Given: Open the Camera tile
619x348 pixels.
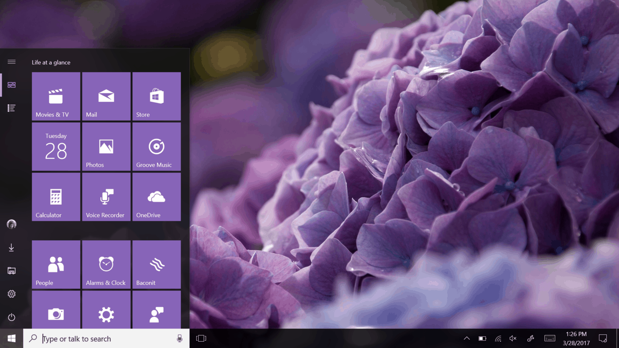Looking at the screenshot, I should (56, 310).
